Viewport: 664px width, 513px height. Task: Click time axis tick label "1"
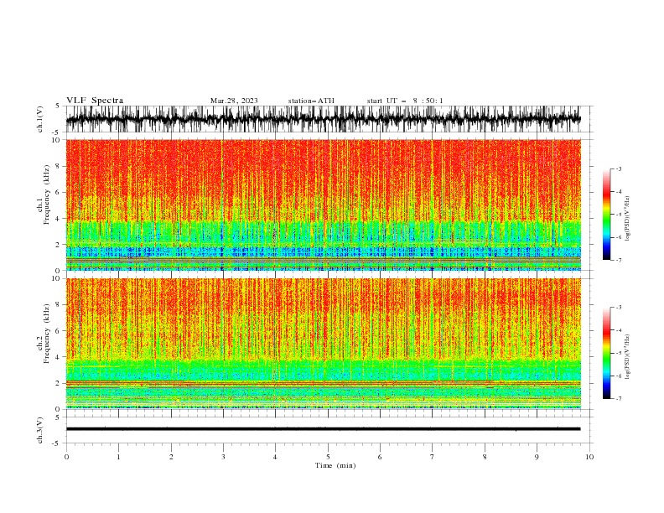point(118,457)
